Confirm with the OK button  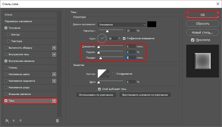pos(203,15)
